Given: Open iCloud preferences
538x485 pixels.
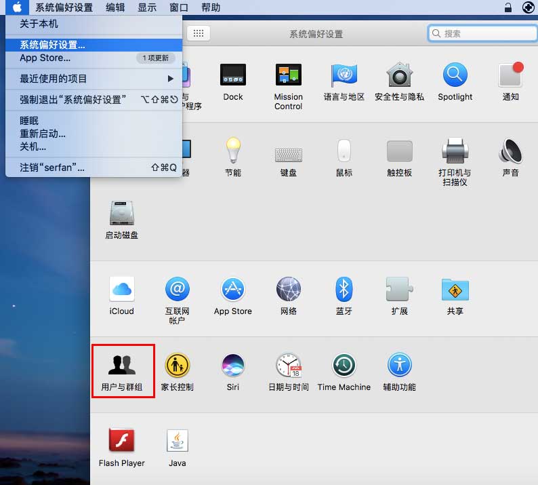Looking at the screenshot, I should coord(121,289).
